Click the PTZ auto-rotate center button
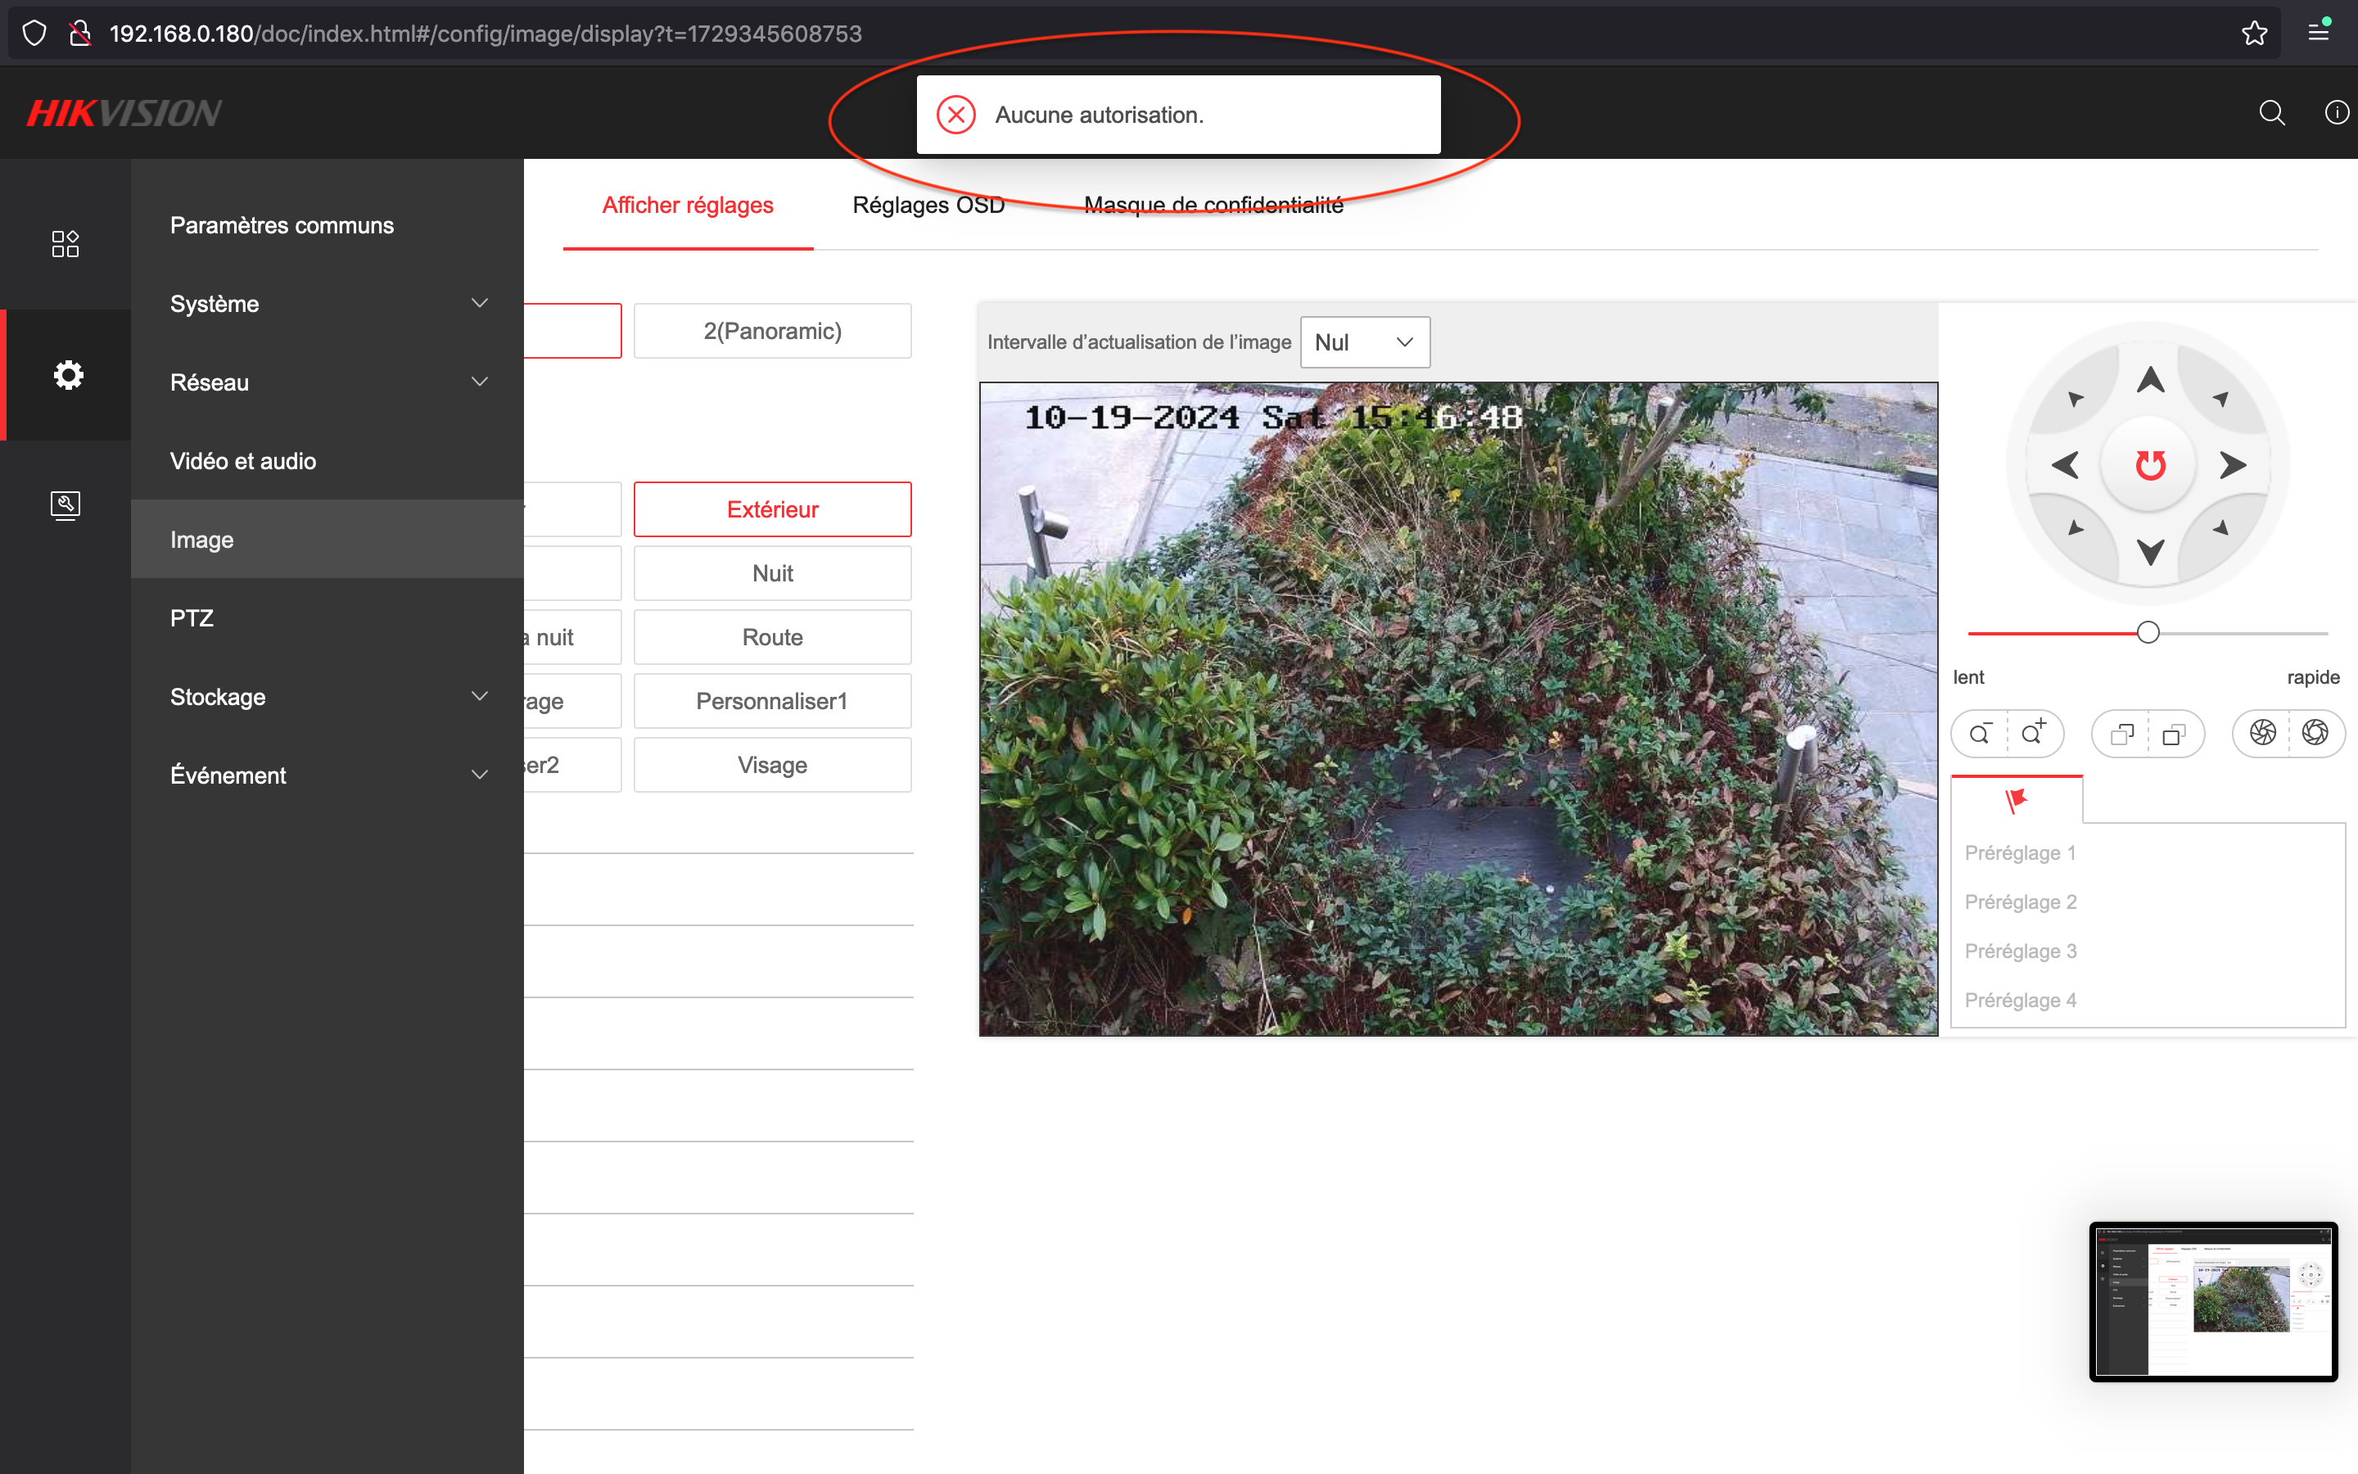The height and width of the screenshot is (1474, 2358). tap(2149, 465)
